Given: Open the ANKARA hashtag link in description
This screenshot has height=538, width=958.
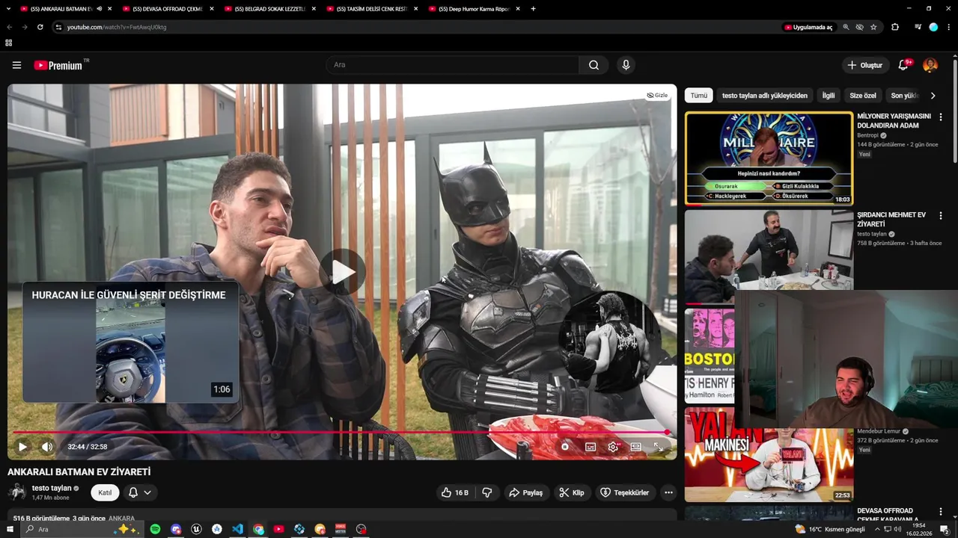Looking at the screenshot, I should click(121, 518).
